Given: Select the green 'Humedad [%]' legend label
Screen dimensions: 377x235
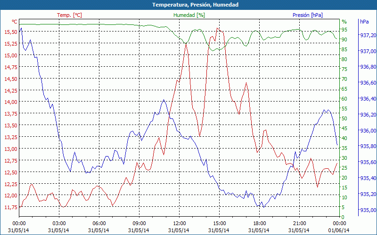Looking at the screenshot, I should point(189,15).
